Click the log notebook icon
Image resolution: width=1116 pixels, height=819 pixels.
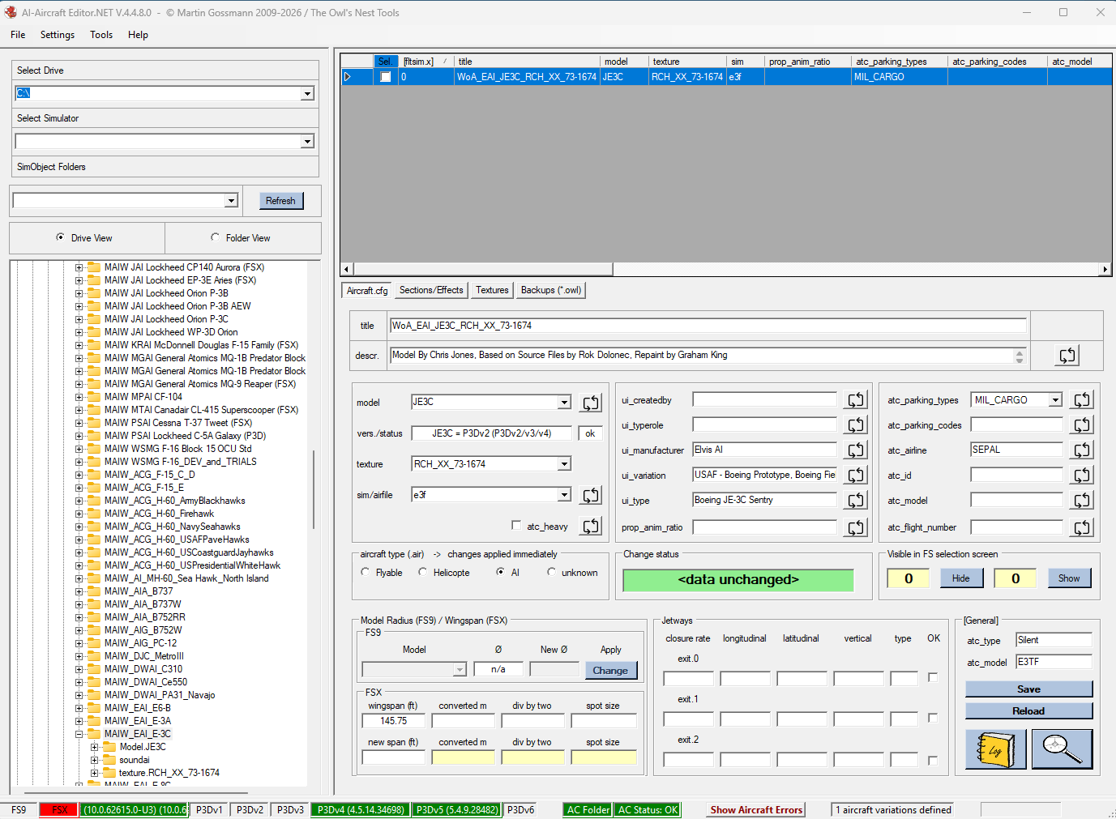995,749
